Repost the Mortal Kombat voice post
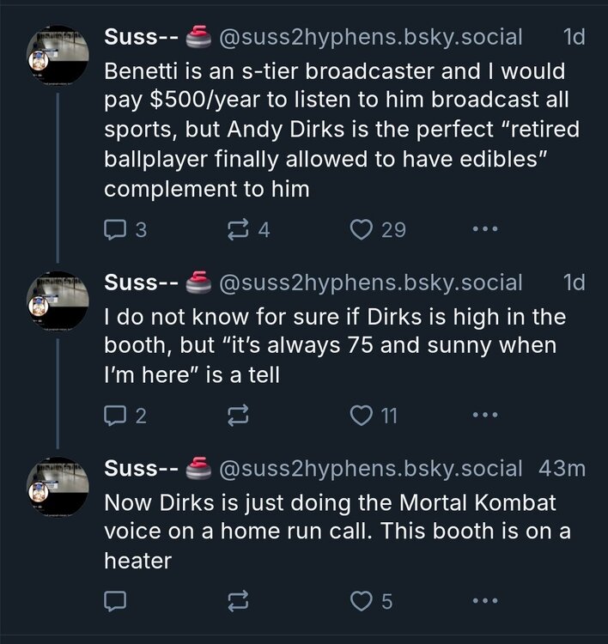 point(236,601)
